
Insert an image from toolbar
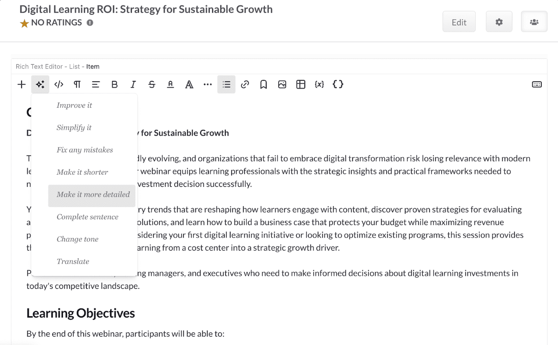pos(282,84)
